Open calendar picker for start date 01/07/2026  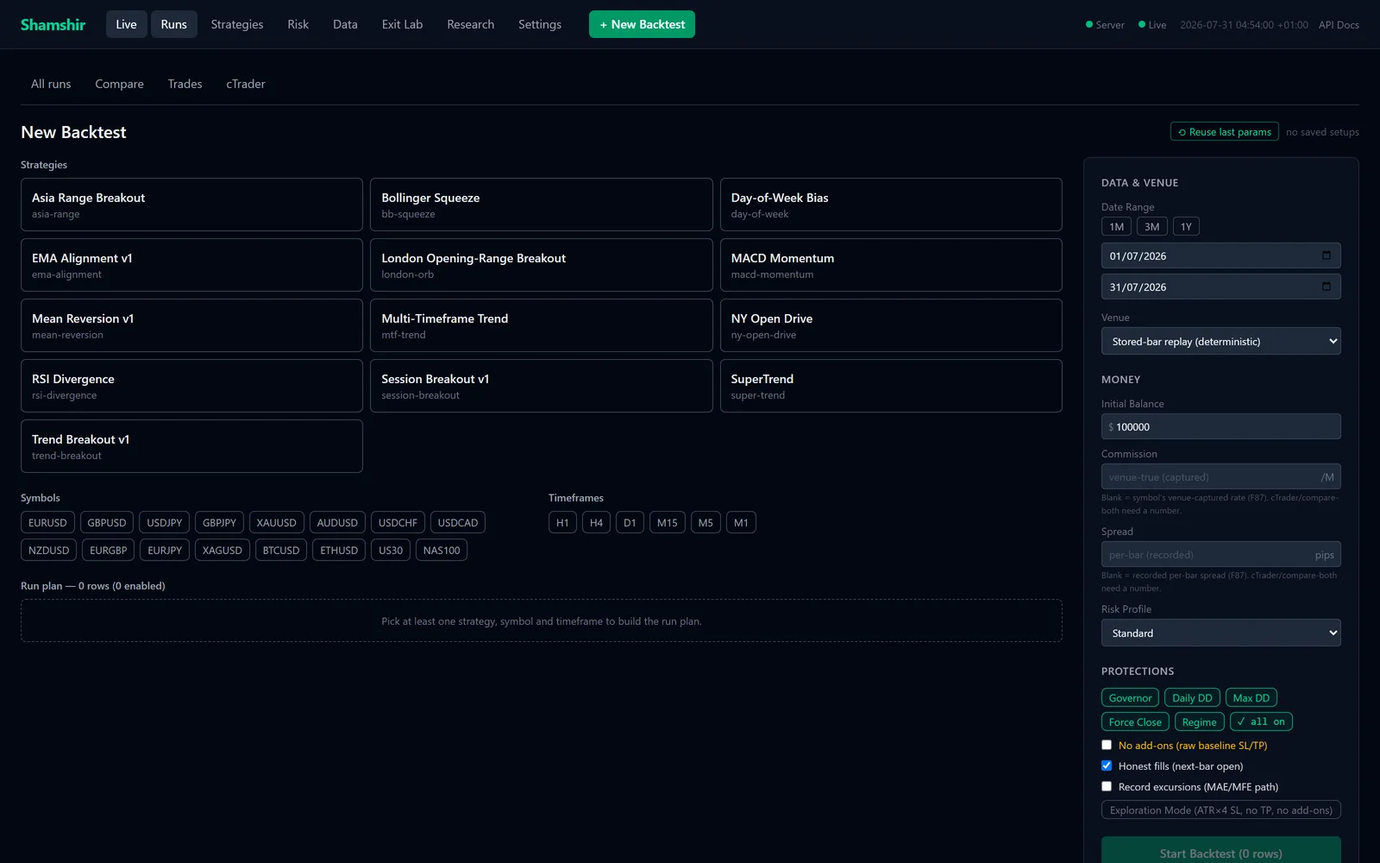tap(1327, 255)
